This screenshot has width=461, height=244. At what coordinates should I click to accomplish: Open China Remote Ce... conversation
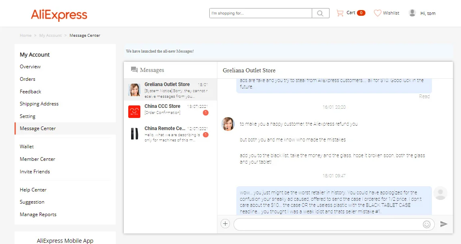171,134
